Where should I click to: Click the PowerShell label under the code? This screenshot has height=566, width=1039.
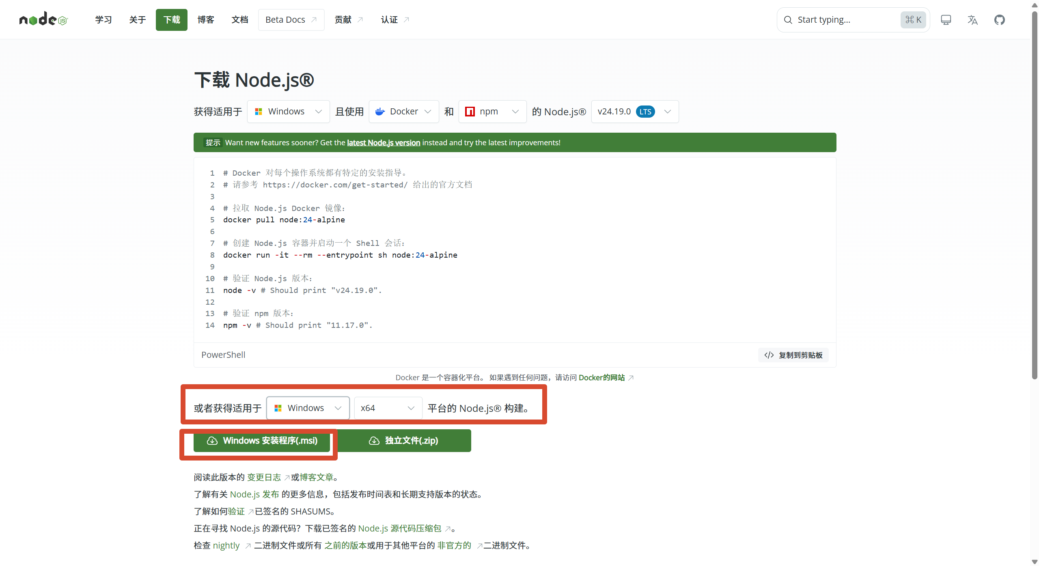(223, 355)
